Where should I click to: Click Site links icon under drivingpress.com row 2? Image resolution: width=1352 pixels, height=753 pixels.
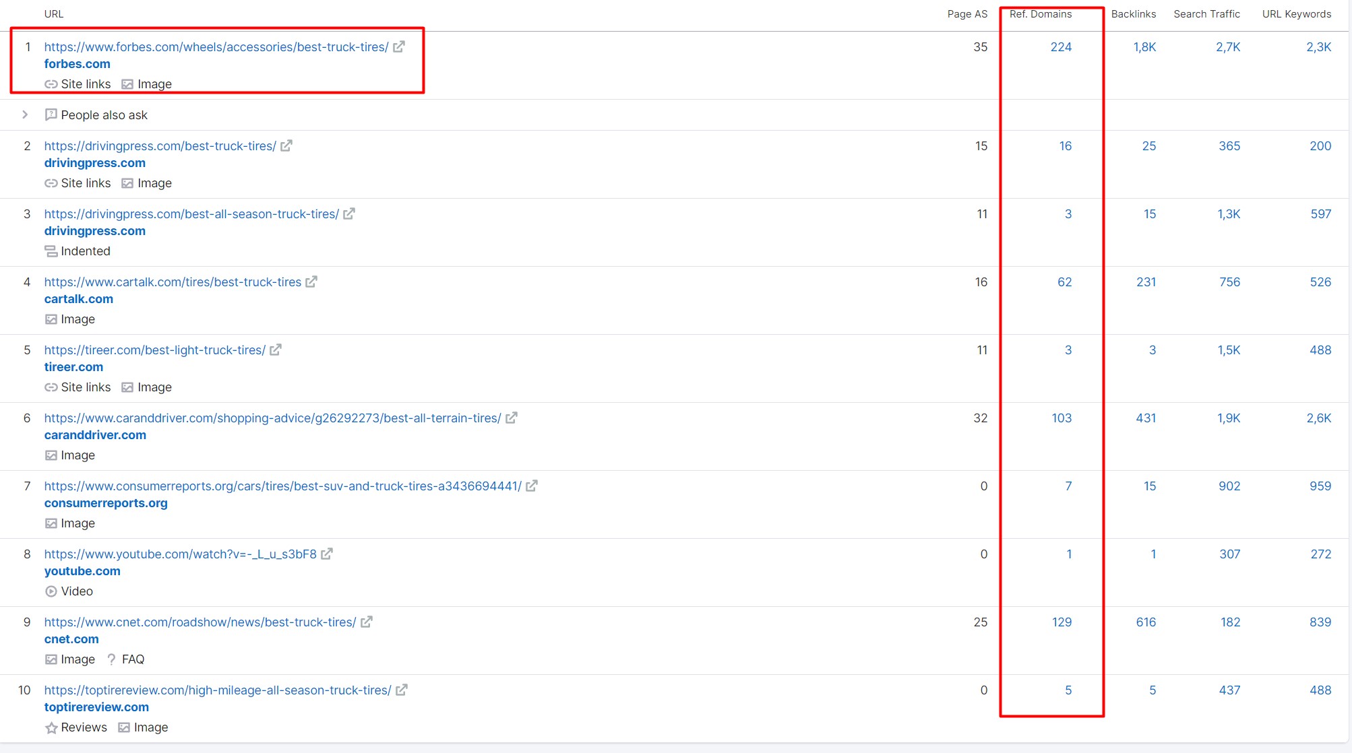click(x=51, y=183)
